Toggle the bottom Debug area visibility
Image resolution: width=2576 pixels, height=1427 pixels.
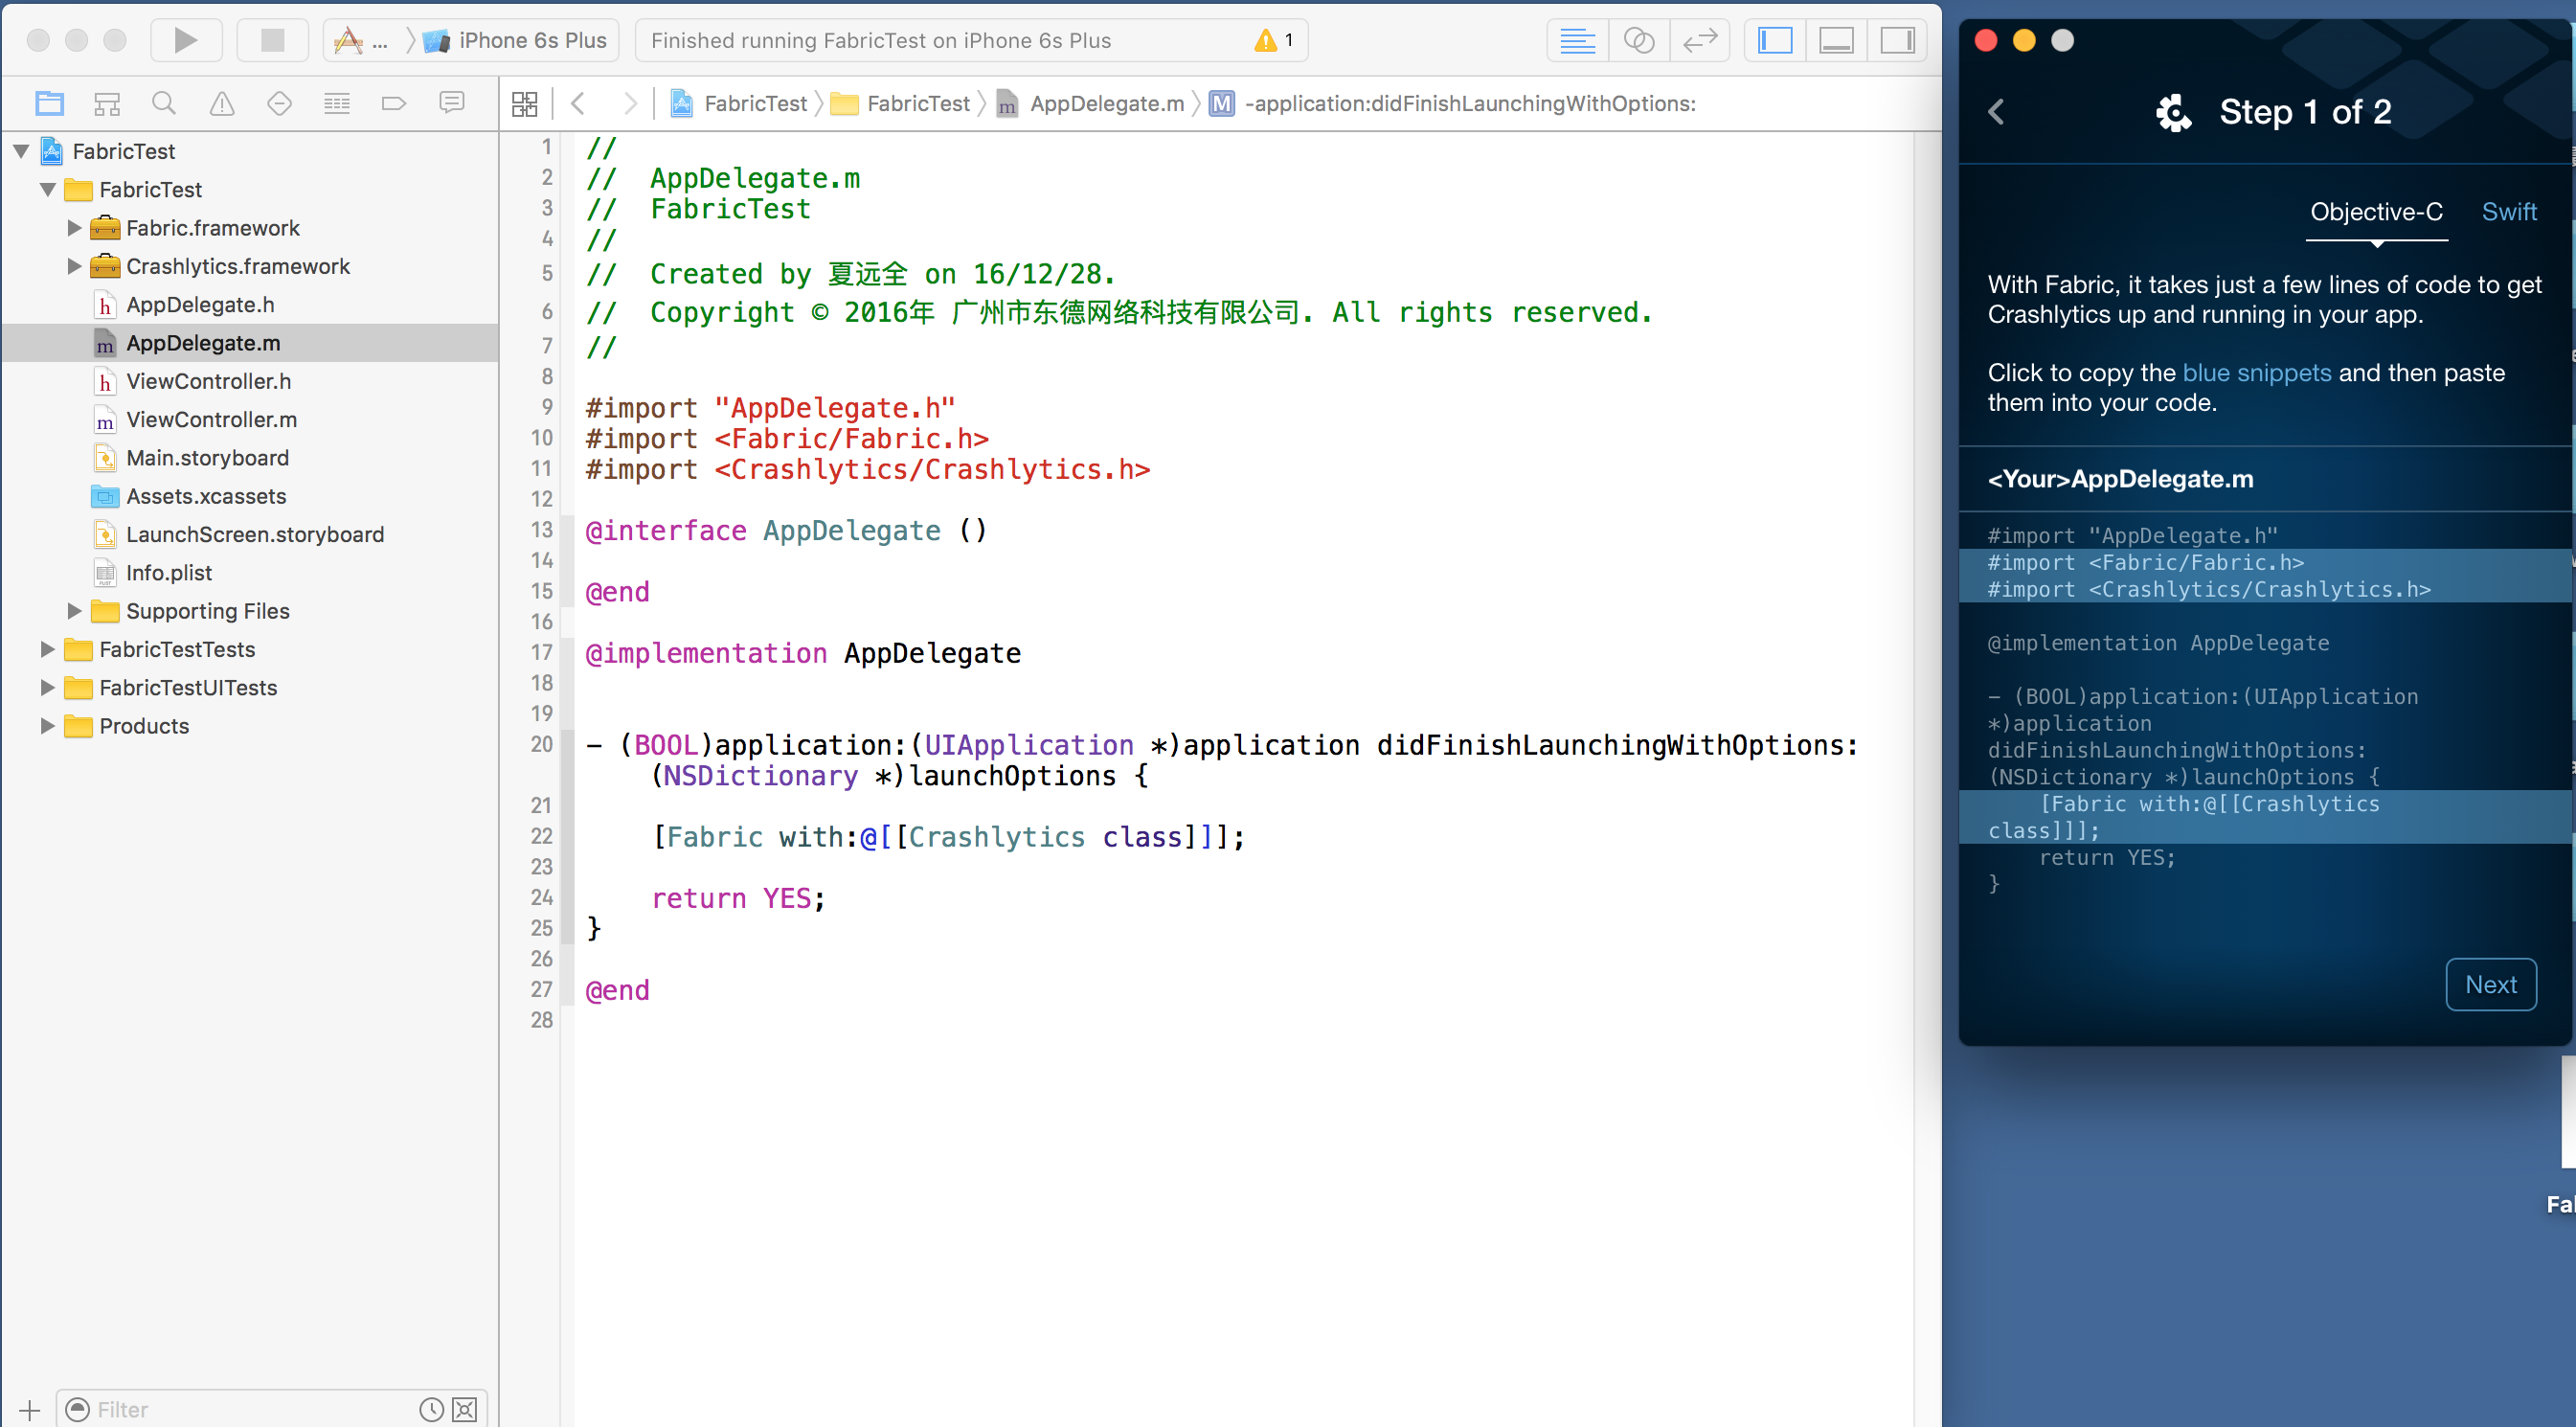pyautogui.click(x=1836, y=40)
